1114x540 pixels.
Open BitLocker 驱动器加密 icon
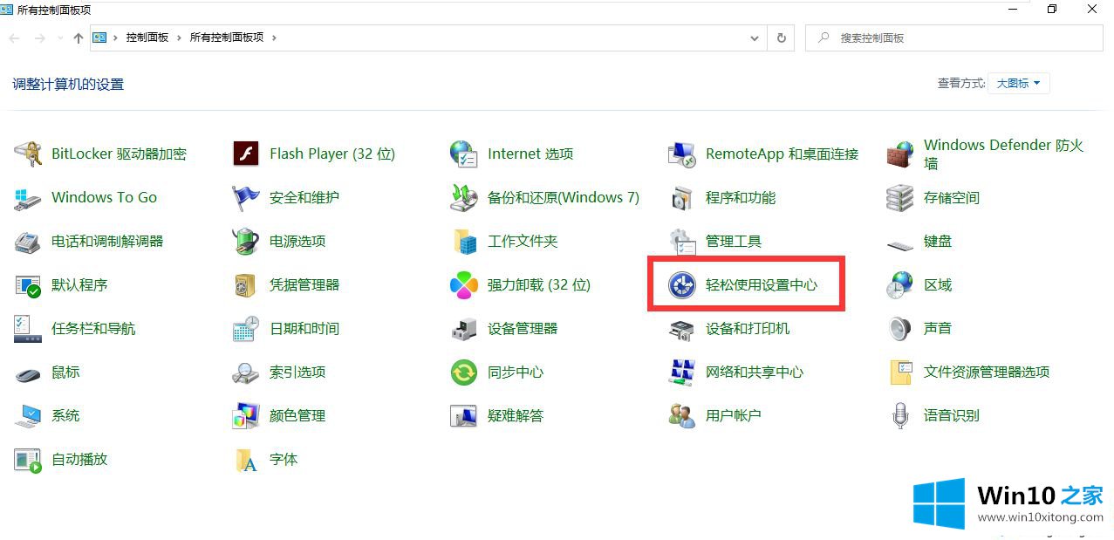(x=28, y=154)
